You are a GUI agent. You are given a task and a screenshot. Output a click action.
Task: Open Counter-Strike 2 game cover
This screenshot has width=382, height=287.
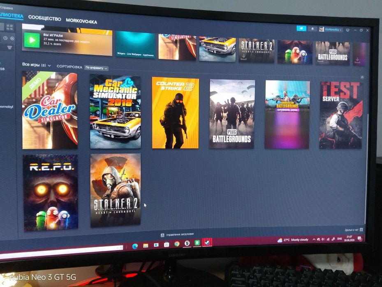click(176, 113)
